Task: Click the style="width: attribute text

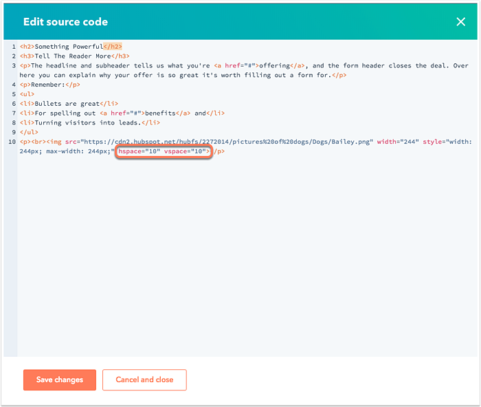Action: point(447,142)
